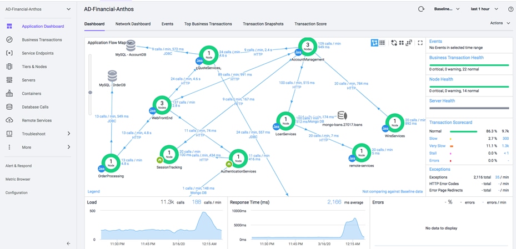Click Troubleshoot sidebar icon
This screenshot has height=249, width=516.
pyautogui.click(x=9, y=134)
